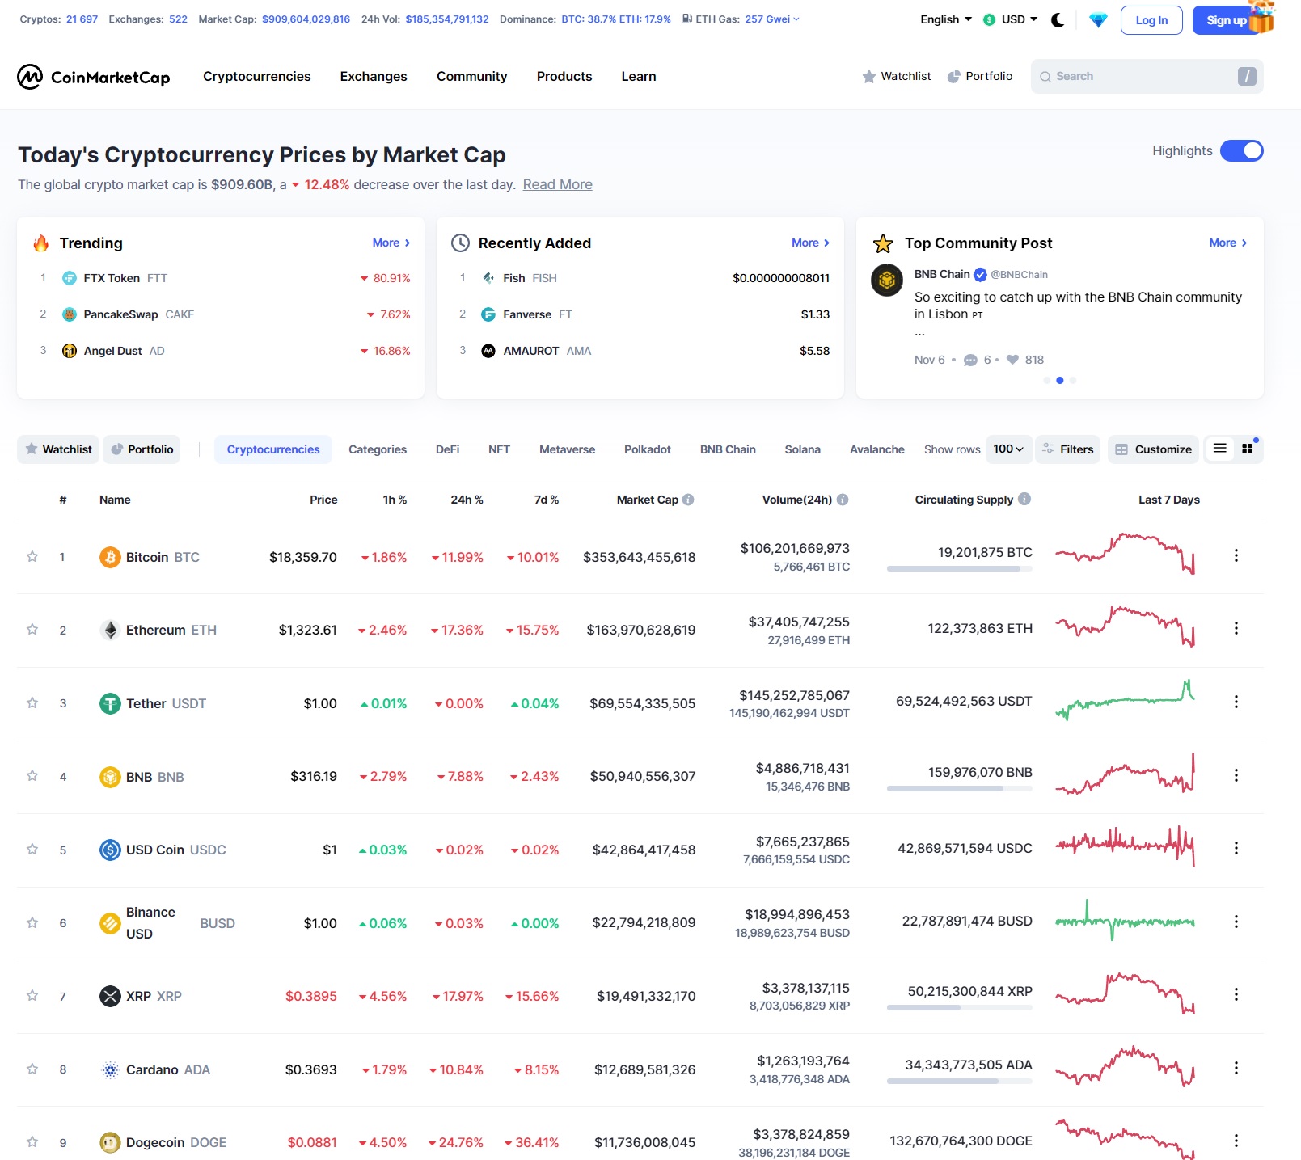Screen dimensions: 1301x1160
Task: Select the Categories tab
Action: point(378,449)
